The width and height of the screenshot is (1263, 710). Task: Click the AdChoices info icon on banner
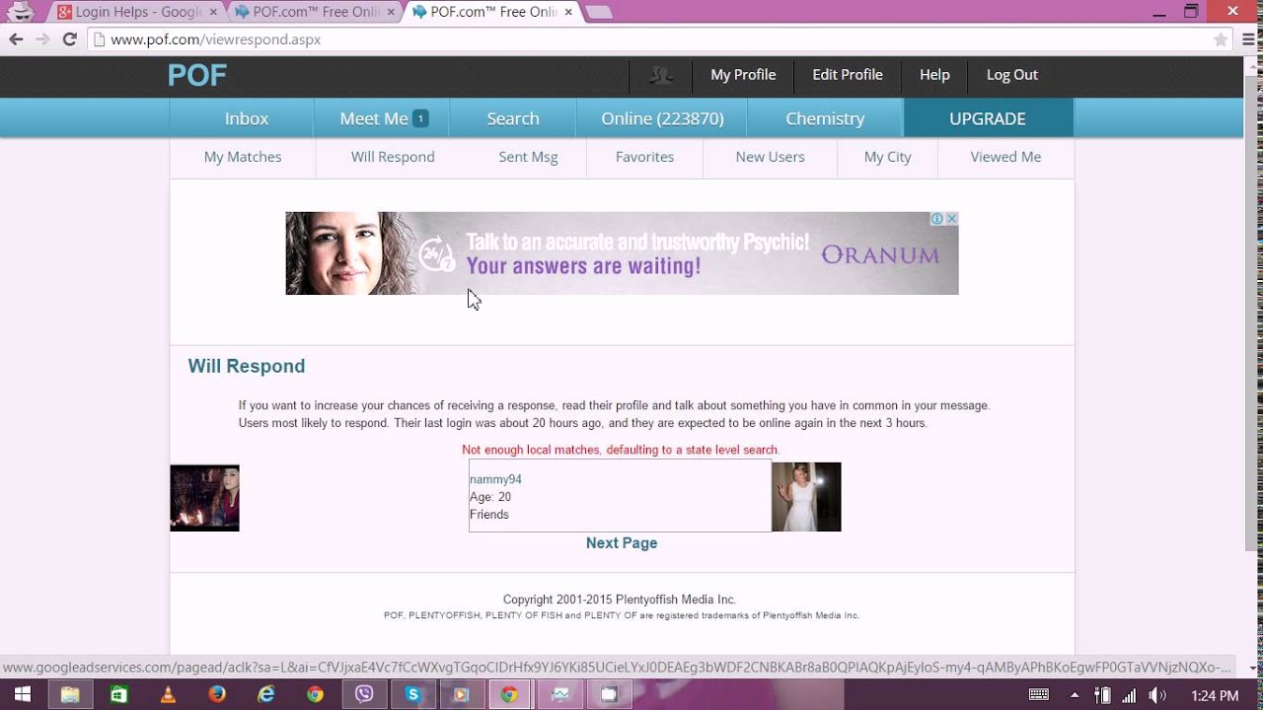937,219
